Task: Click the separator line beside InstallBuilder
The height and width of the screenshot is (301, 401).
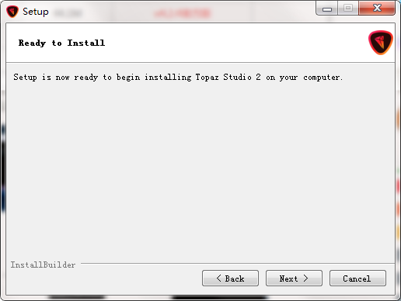Action: coord(238,264)
